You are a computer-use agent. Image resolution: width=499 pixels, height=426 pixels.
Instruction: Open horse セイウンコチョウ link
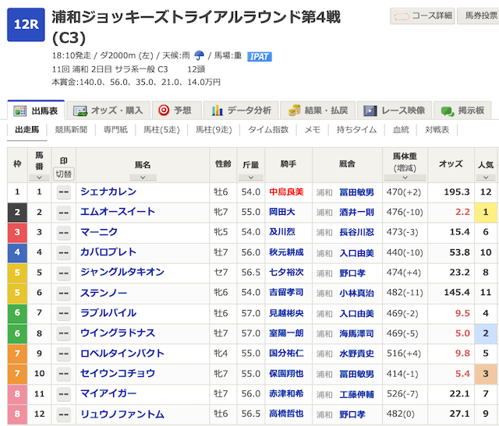[118, 373]
